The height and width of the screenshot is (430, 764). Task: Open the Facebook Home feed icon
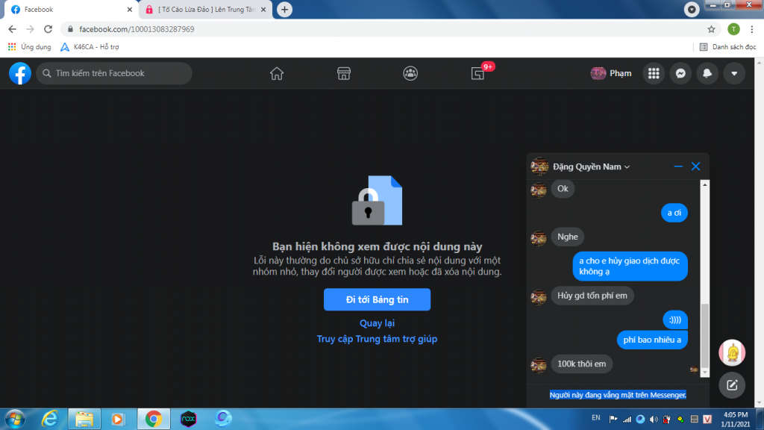(x=277, y=73)
